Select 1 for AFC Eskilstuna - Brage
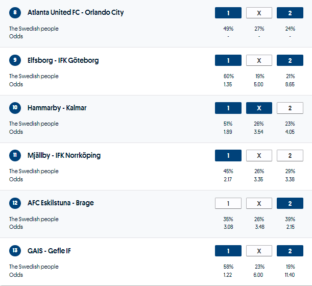Image resolution: width=312 pixels, height=286 pixels. point(228,203)
